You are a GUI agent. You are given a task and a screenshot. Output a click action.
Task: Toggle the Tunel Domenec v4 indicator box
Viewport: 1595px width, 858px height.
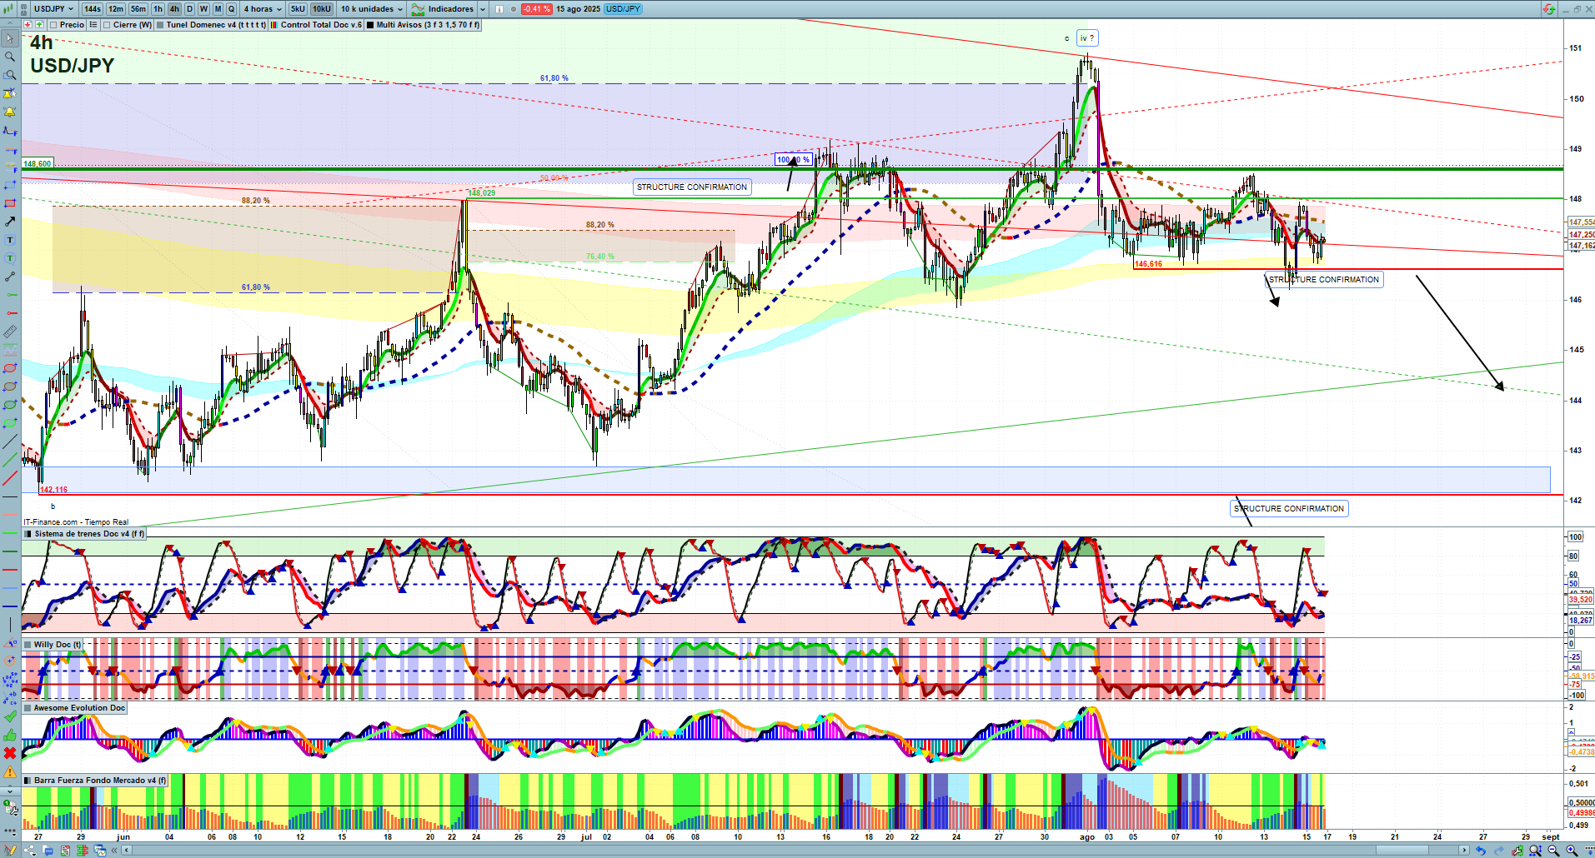coord(160,25)
